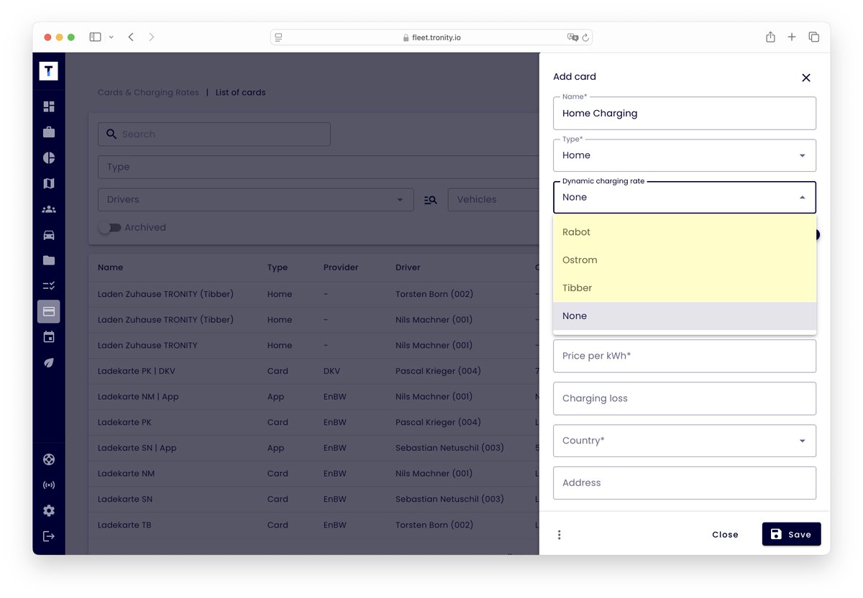Click the driver search list icon
This screenshot has height=598, width=863.
[x=431, y=200]
